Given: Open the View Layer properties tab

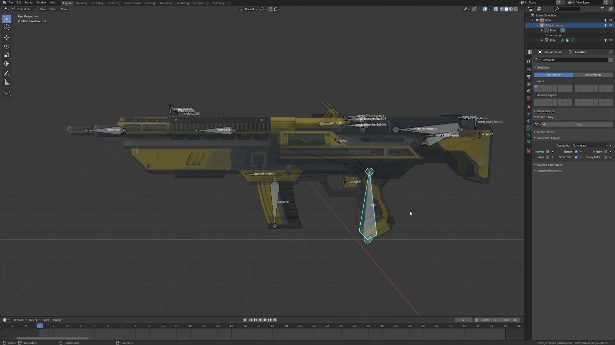Looking at the screenshot, I should 529,84.
